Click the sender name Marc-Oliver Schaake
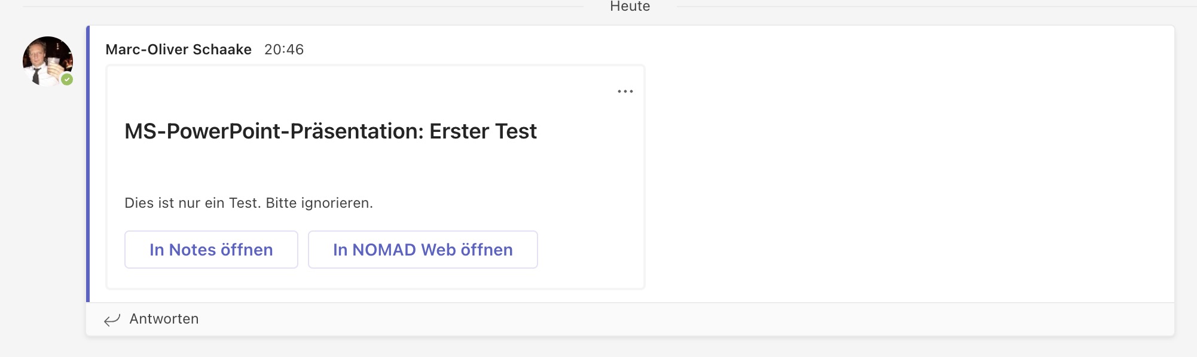 [x=178, y=50]
